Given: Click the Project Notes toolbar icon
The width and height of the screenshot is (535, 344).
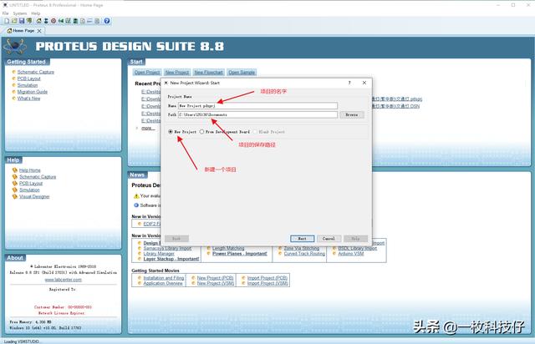Looking at the screenshot, I should click(97, 21).
